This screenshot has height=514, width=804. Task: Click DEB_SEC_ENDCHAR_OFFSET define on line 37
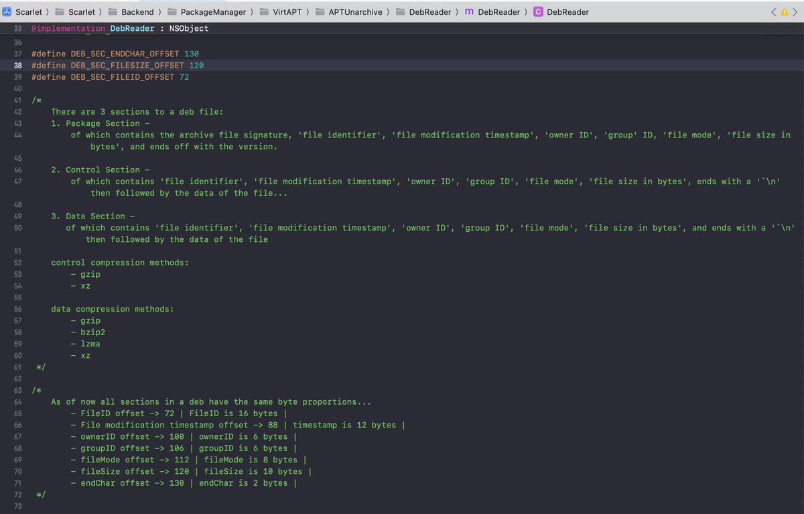pos(125,54)
